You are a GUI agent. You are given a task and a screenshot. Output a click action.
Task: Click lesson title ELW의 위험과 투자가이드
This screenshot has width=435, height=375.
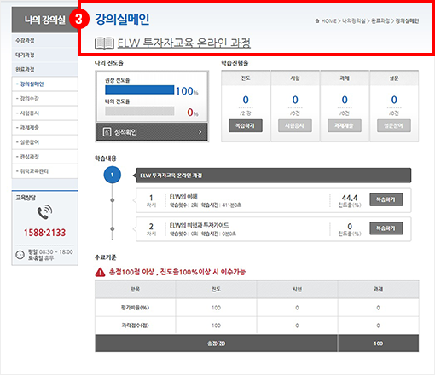pos(199,225)
